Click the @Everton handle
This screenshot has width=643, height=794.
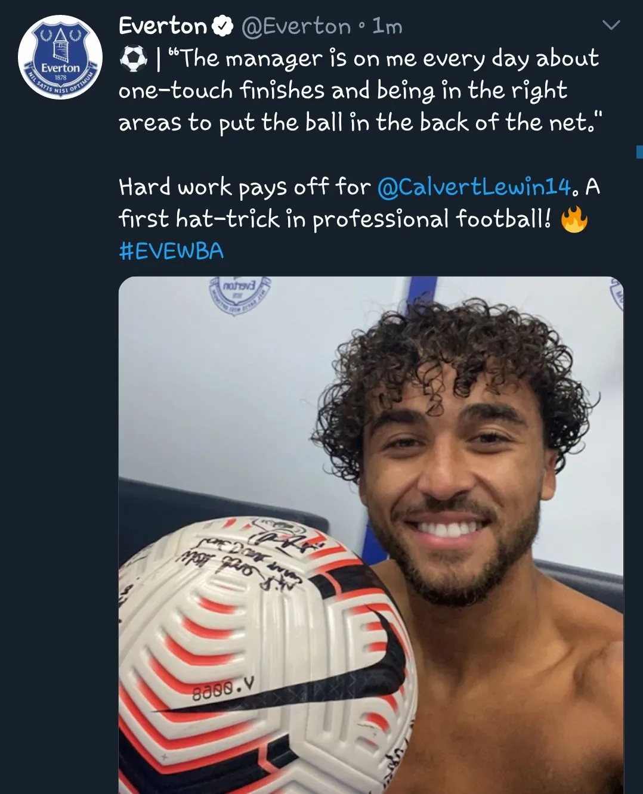296,26
